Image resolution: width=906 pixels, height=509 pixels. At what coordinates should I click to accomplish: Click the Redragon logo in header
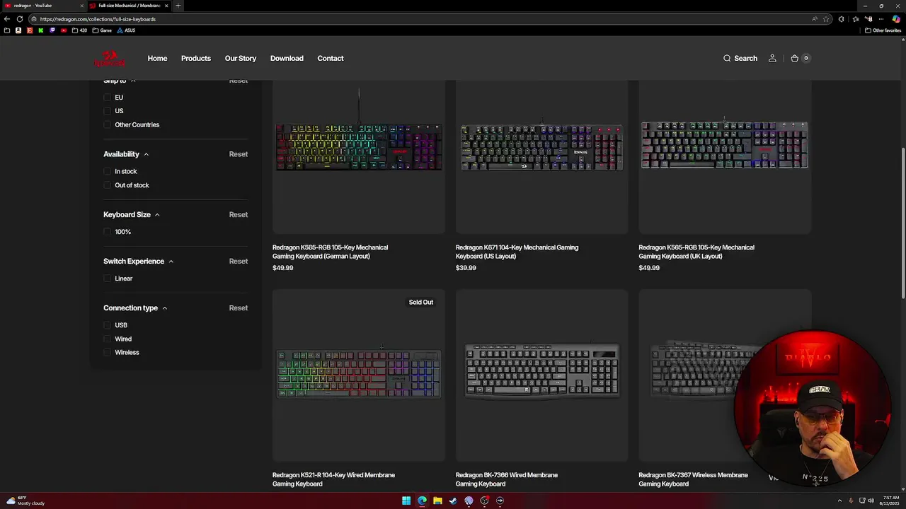110,59
